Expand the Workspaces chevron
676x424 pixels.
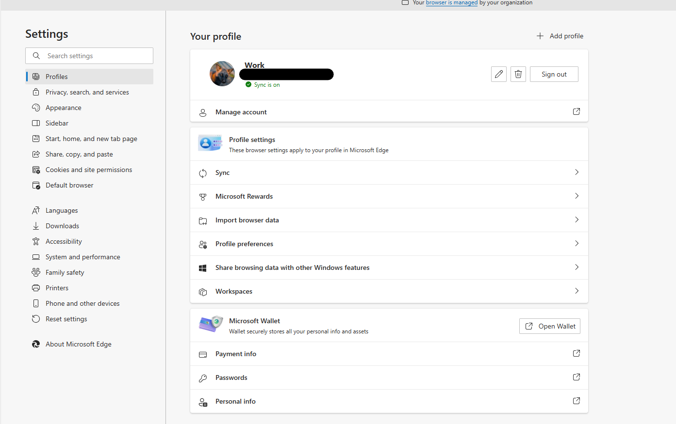pyautogui.click(x=577, y=291)
